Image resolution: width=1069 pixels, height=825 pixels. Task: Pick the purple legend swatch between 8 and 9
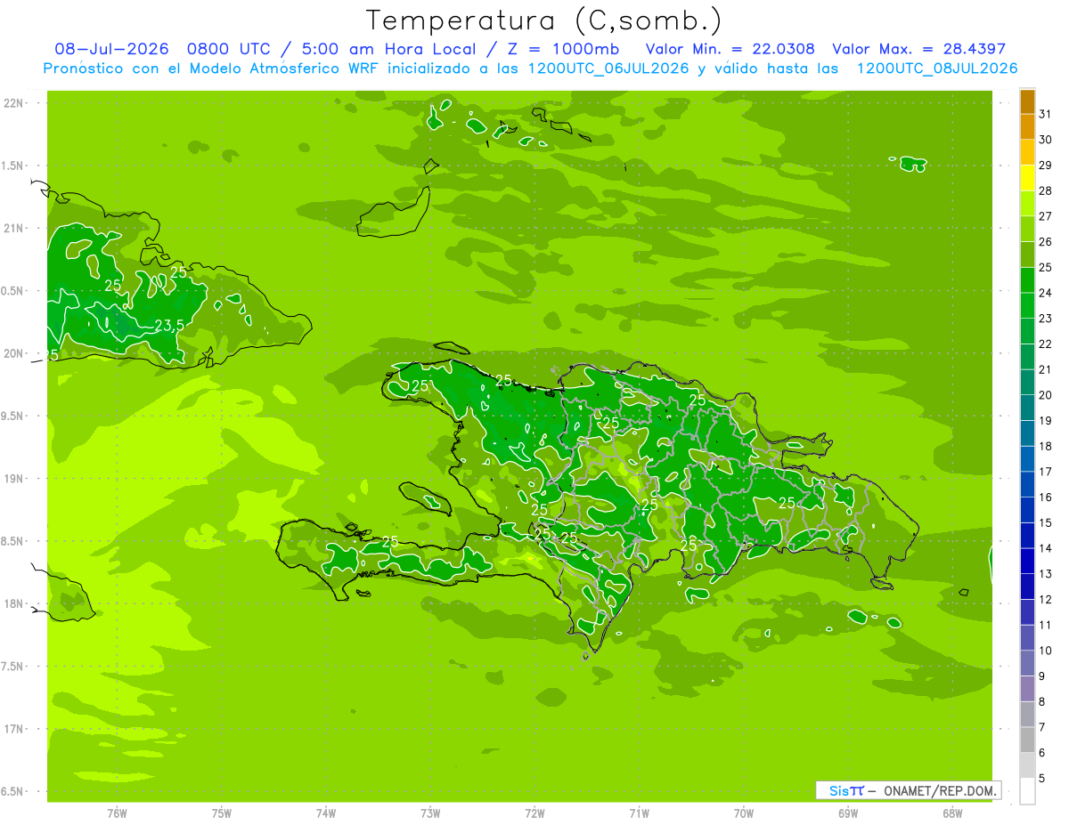tap(1027, 689)
